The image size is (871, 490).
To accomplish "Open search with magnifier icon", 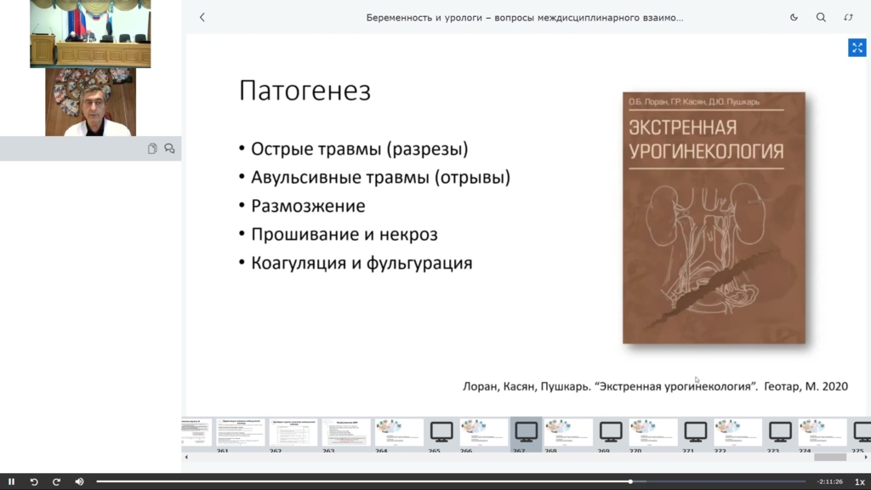I will pos(821,17).
